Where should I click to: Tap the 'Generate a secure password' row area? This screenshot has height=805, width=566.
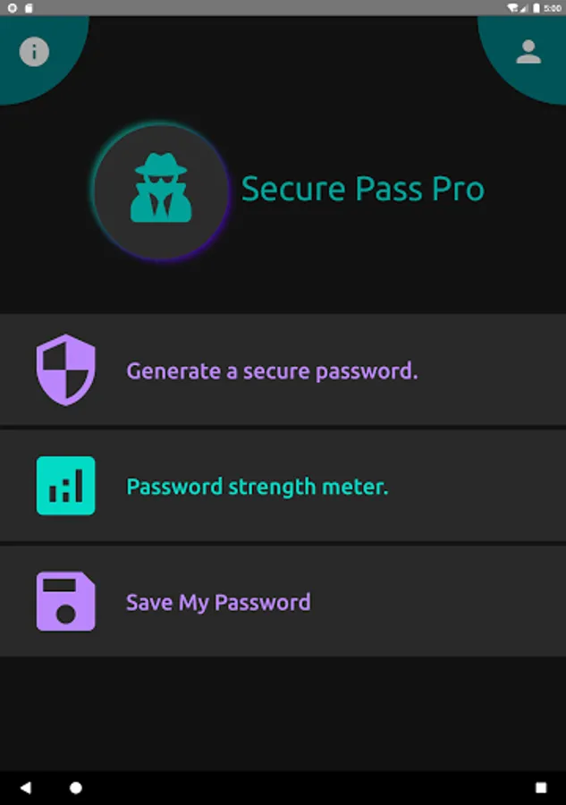[x=283, y=369]
